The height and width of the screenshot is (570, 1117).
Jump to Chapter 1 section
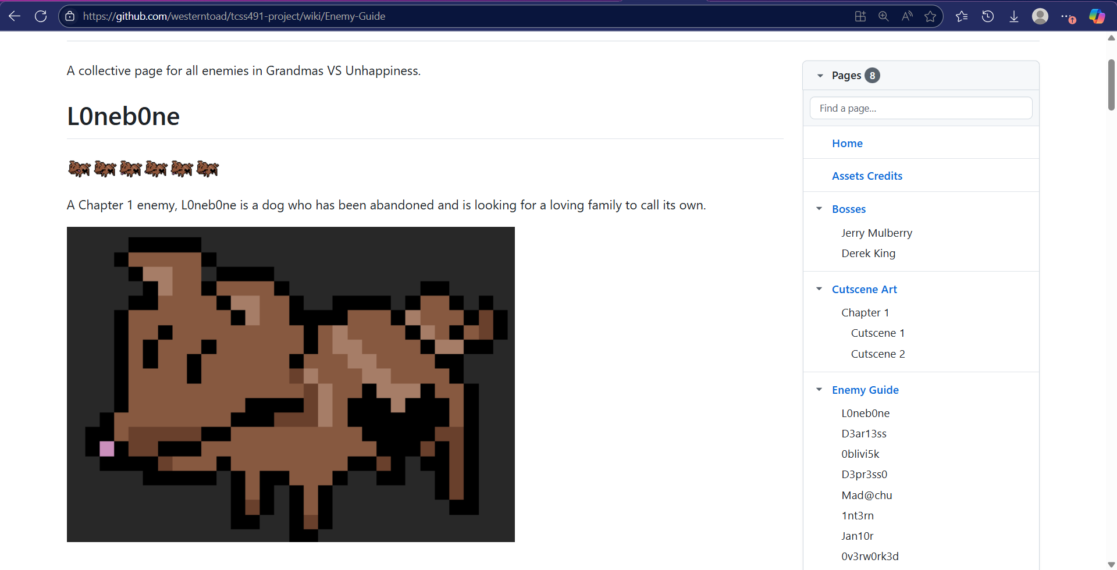865,312
